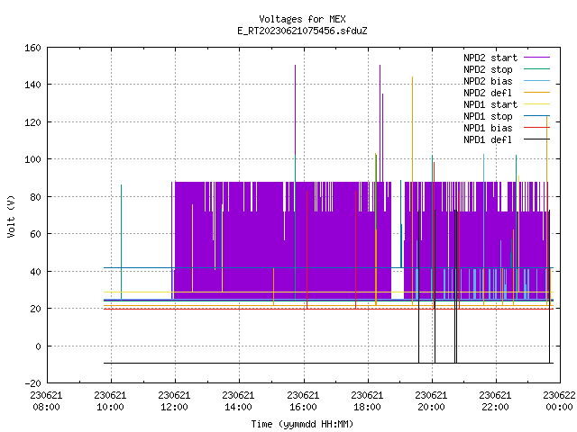Click the light blue NPD2 bias legend line

pos(536,81)
